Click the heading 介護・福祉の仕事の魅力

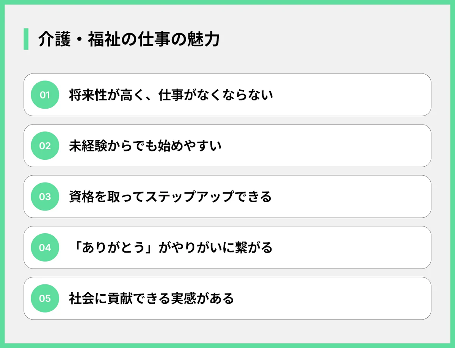tap(129, 39)
